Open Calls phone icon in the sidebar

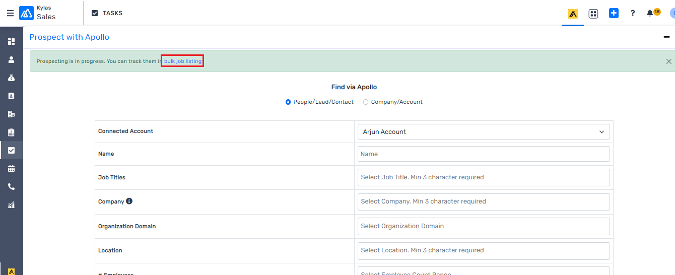click(11, 186)
